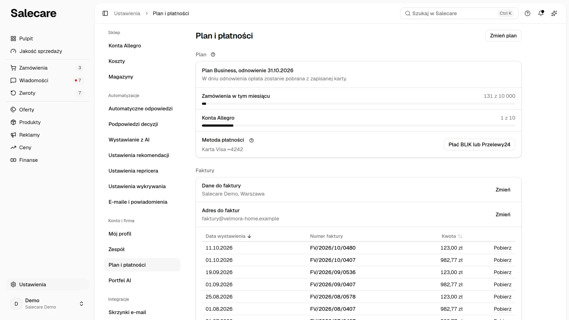This screenshot has width=569, height=320.
Task: Click the Ceny trend arrow icon
Action: click(13, 148)
